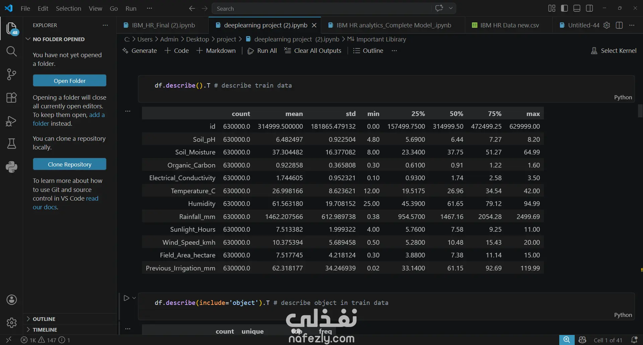
Task: Click the notebook vertical scrollbar thumb
Action: 640,111
